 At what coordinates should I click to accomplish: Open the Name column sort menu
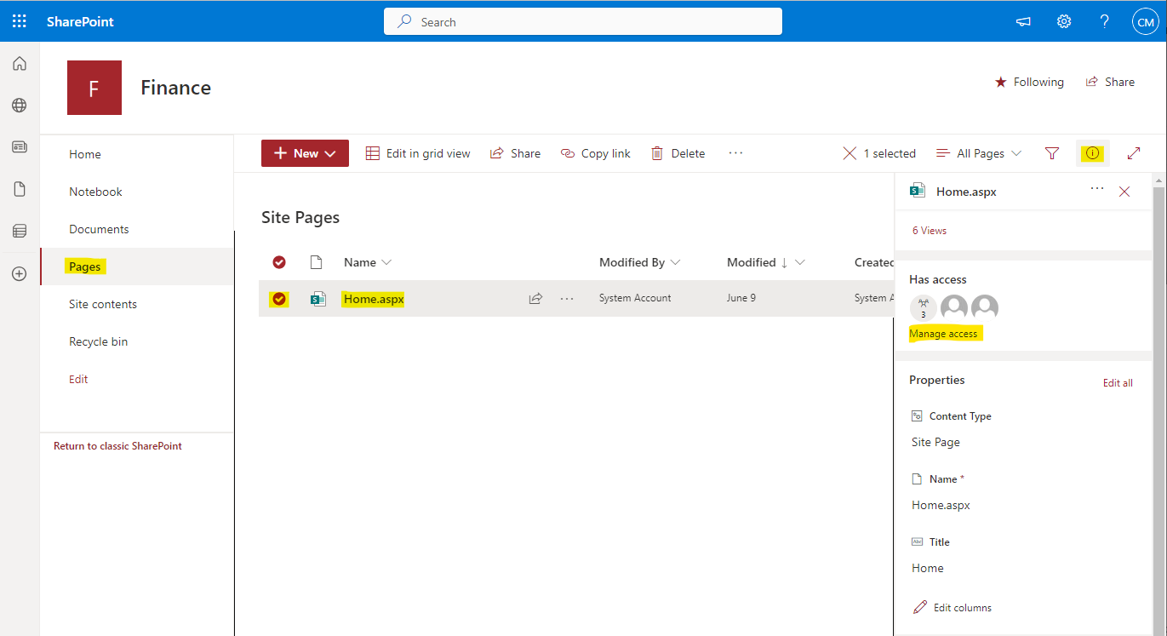367,261
